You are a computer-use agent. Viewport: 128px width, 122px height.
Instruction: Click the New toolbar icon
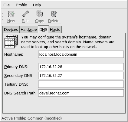(x=11, y=14)
